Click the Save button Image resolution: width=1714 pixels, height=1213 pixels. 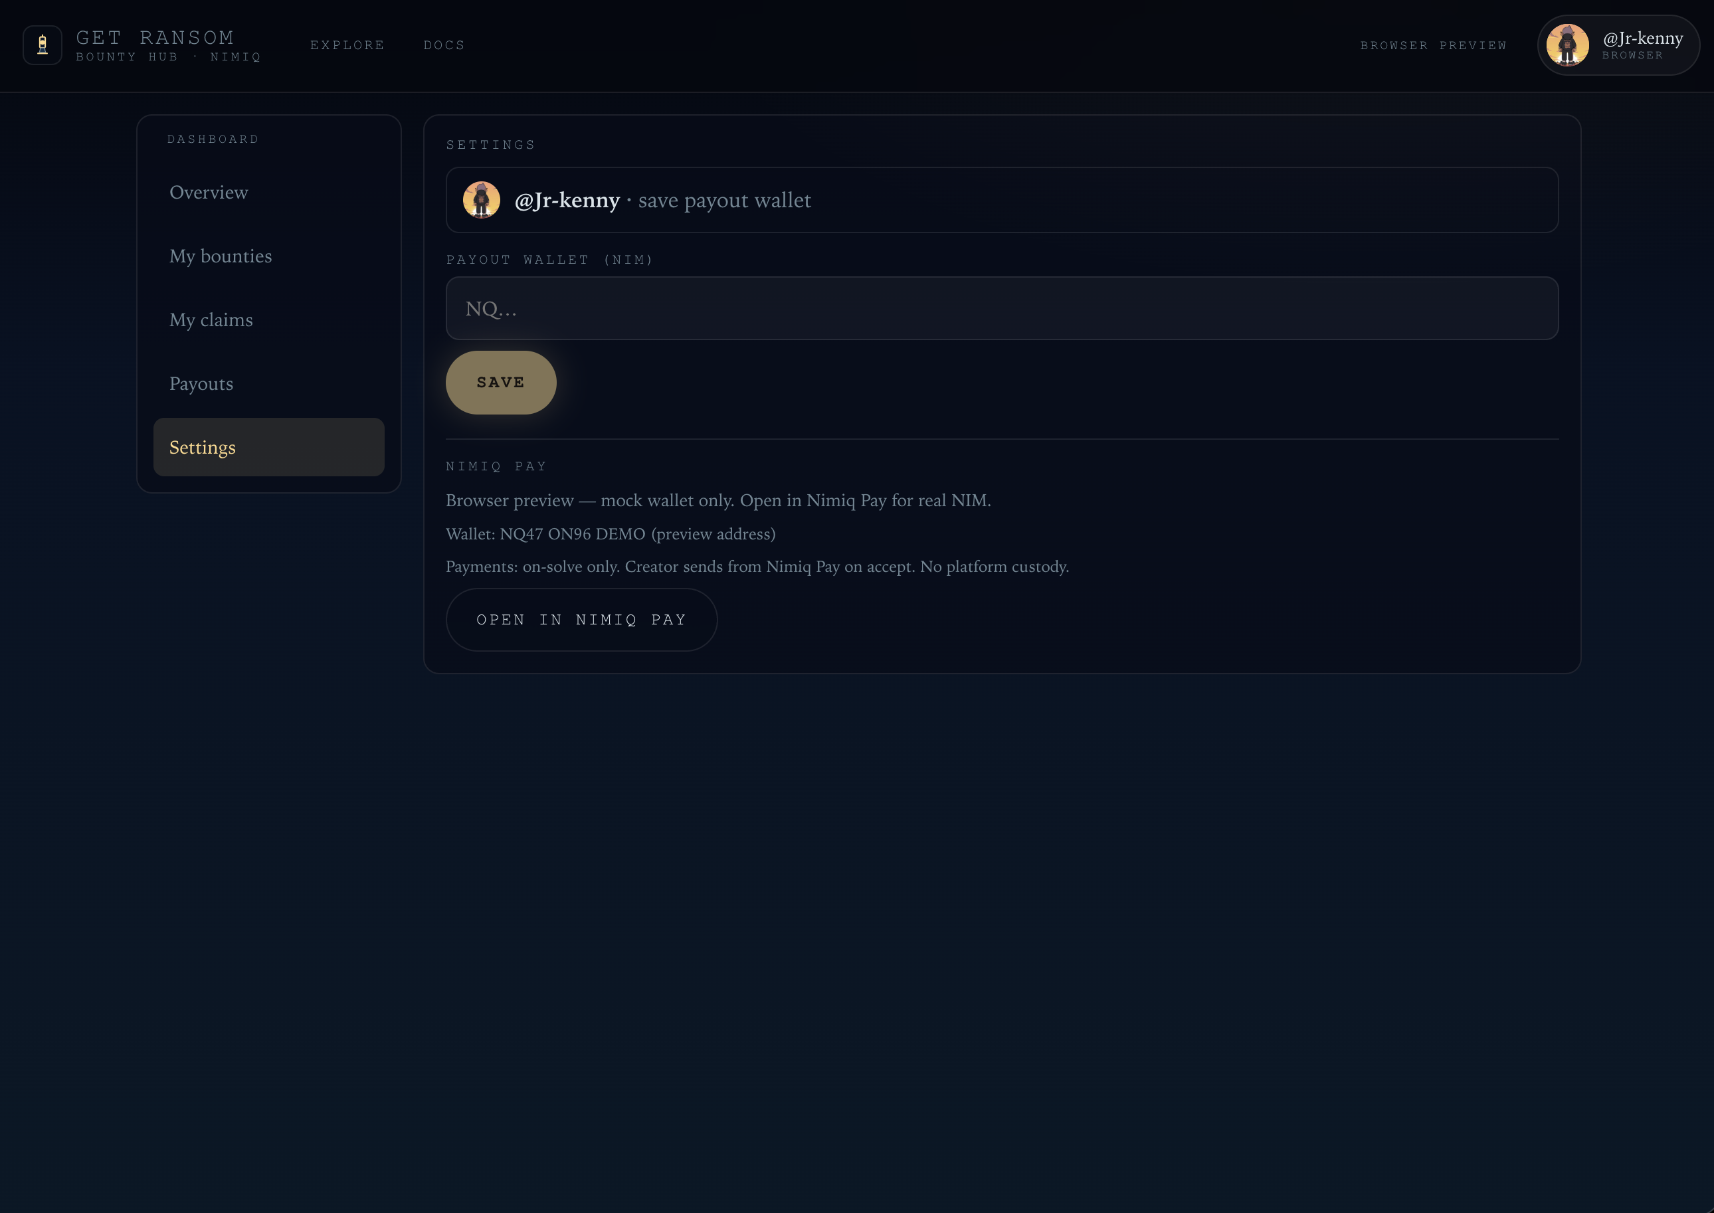[500, 383]
